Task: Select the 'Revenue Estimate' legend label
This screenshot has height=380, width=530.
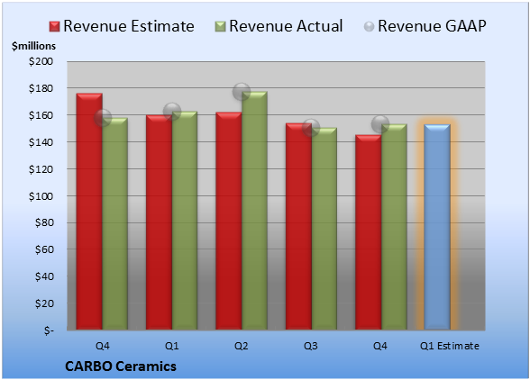Action: 129,26
